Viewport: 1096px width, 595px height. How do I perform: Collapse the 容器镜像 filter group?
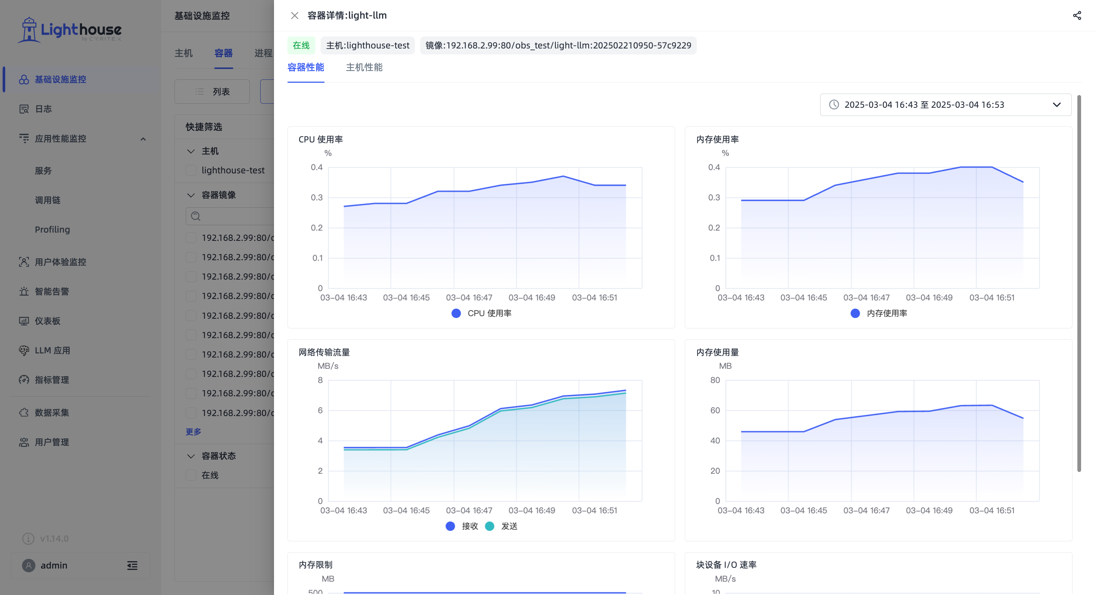point(191,195)
